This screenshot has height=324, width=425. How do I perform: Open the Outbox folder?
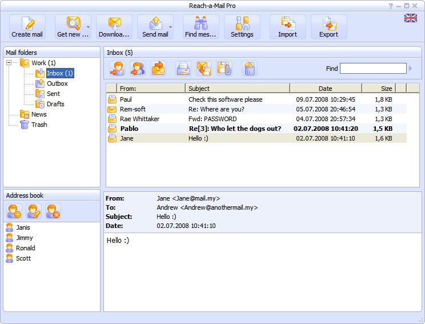pyautogui.click(x=57, y=83)
